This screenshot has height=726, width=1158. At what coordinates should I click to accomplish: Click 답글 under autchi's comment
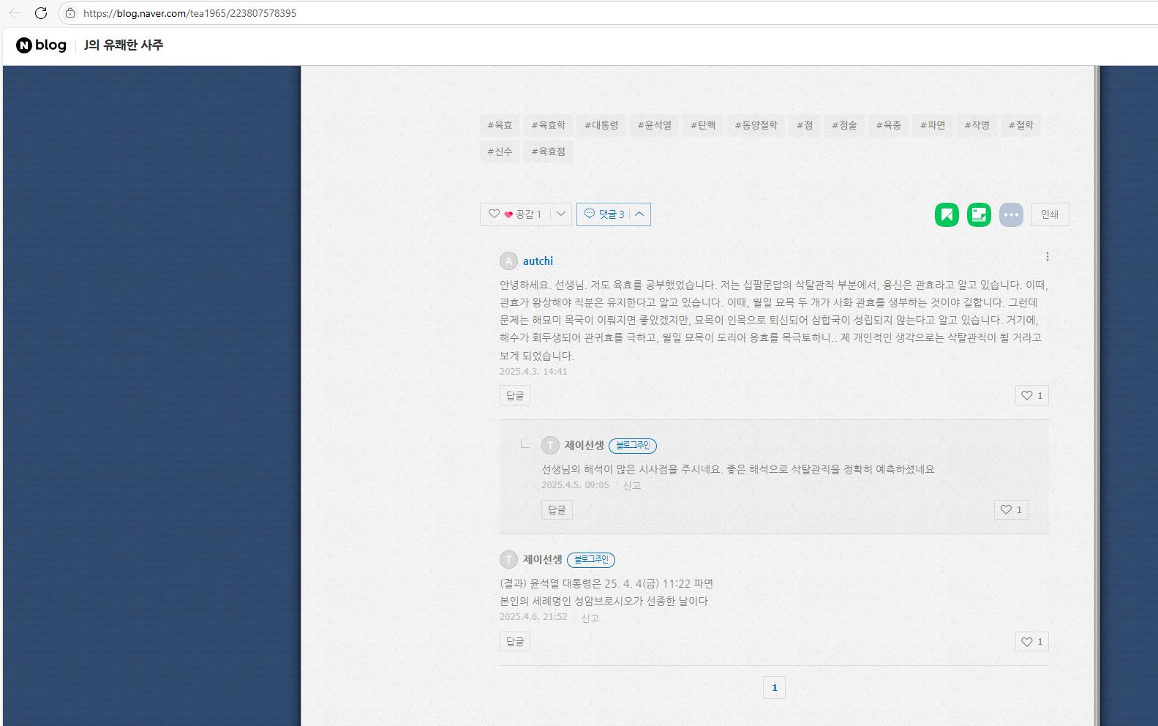coord(515,396)
